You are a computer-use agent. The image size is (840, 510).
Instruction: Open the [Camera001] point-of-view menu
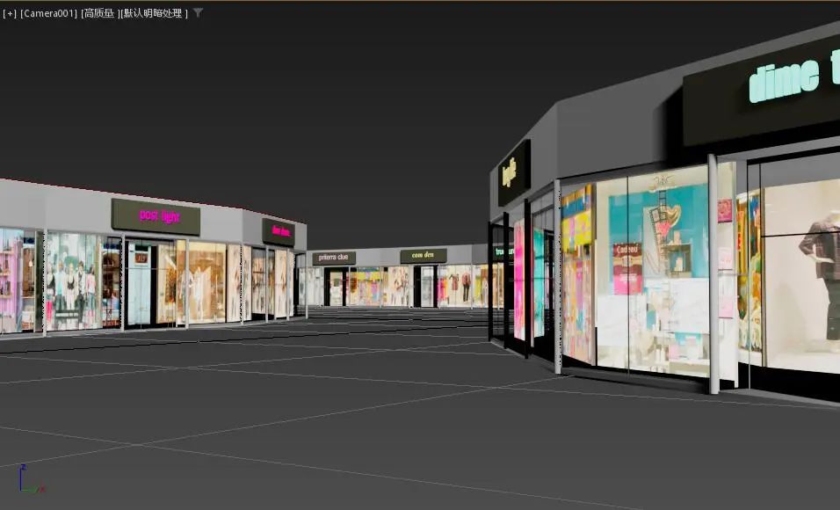pos(48,13)
